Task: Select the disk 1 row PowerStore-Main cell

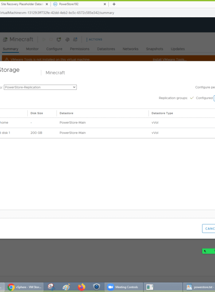Action: pos(73,133)
